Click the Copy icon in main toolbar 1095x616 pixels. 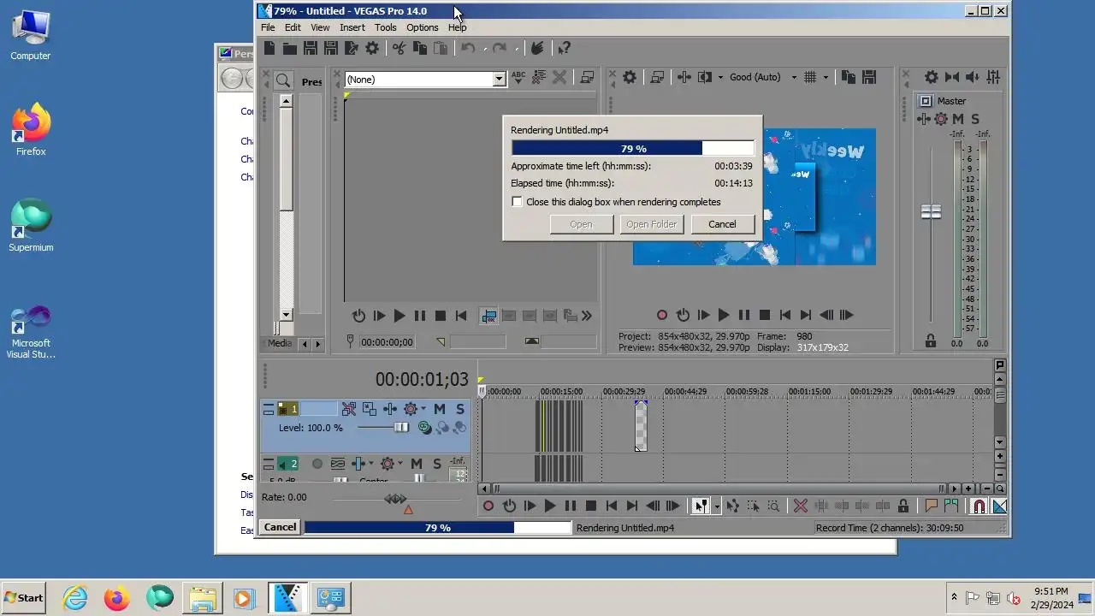click(420, 49)
